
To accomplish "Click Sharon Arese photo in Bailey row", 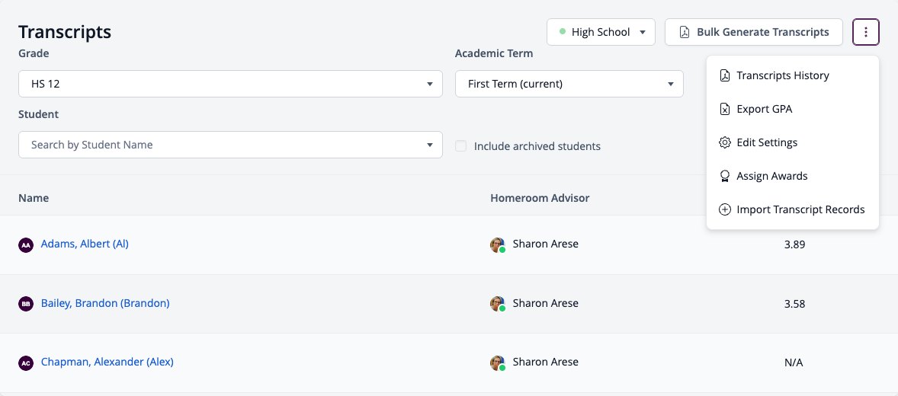I will (498, 303).
